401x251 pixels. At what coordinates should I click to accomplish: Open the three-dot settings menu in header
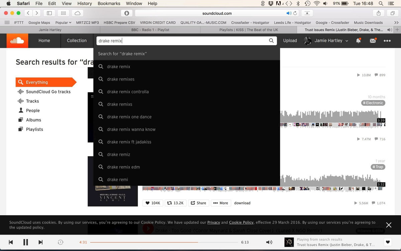(x=387, y=40)
